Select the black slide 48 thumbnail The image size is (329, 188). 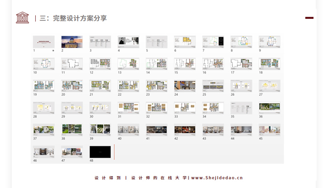[100, 152]
